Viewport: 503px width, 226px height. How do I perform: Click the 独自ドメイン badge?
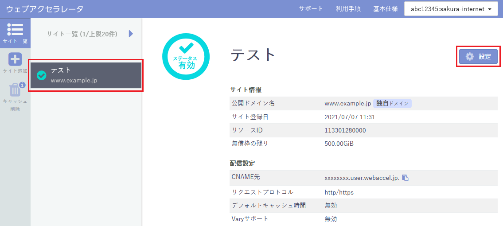coord(392,103)
